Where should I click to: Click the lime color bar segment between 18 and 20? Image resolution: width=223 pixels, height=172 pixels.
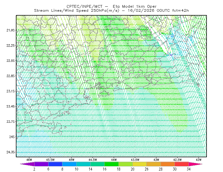coord(126,164)
